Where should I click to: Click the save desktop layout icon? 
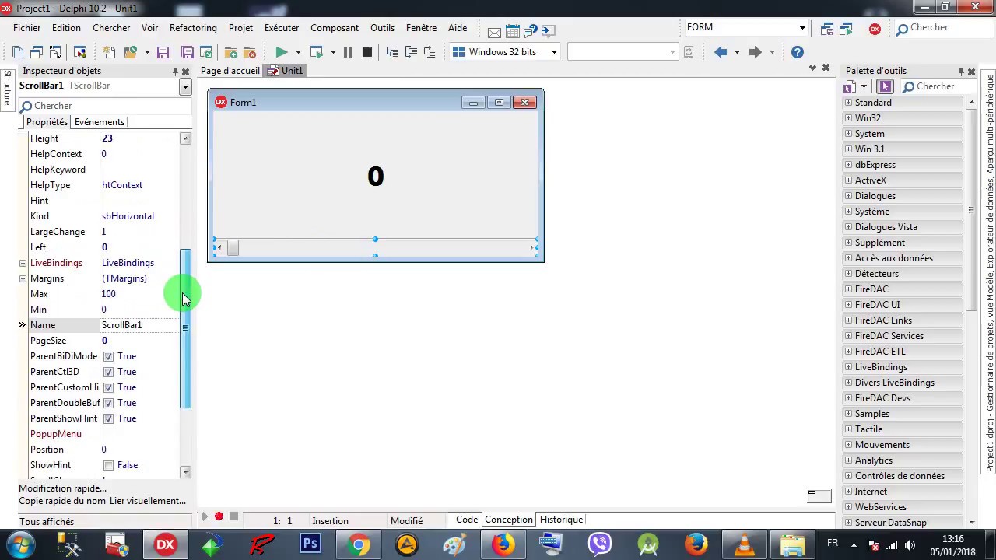tap(827, 29)
